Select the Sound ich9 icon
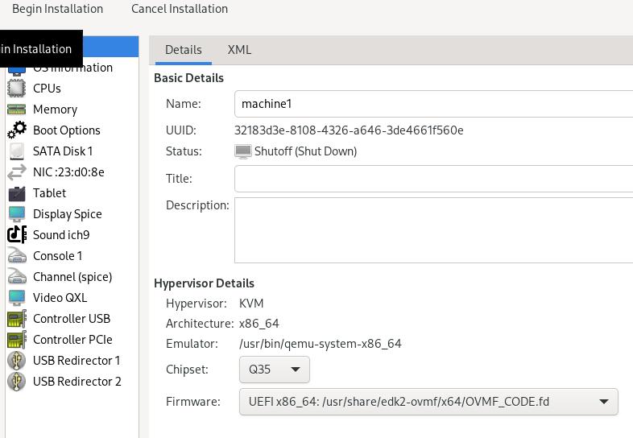Image resolution: width=633 pixels, height=438 pixels. click(16, 235)
